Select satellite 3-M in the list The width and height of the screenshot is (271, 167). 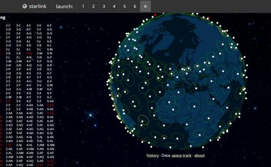pyautogui.click(x=19, y=61)
